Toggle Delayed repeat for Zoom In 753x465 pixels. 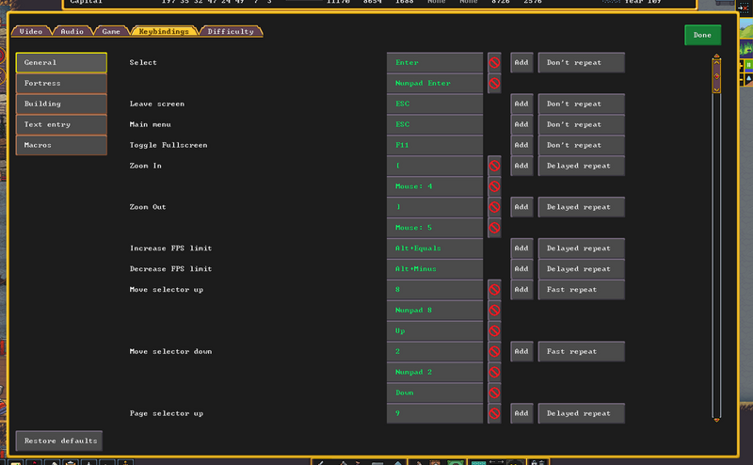pyautogui.click(x=581, y=166)
